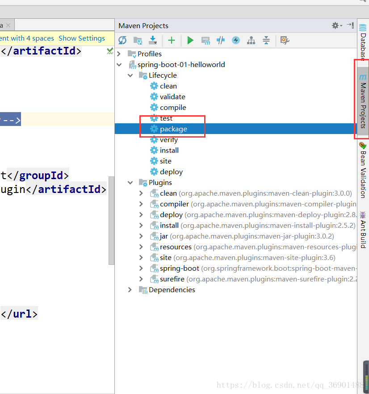Click the Show Settings link

click(x=82, y=38)
